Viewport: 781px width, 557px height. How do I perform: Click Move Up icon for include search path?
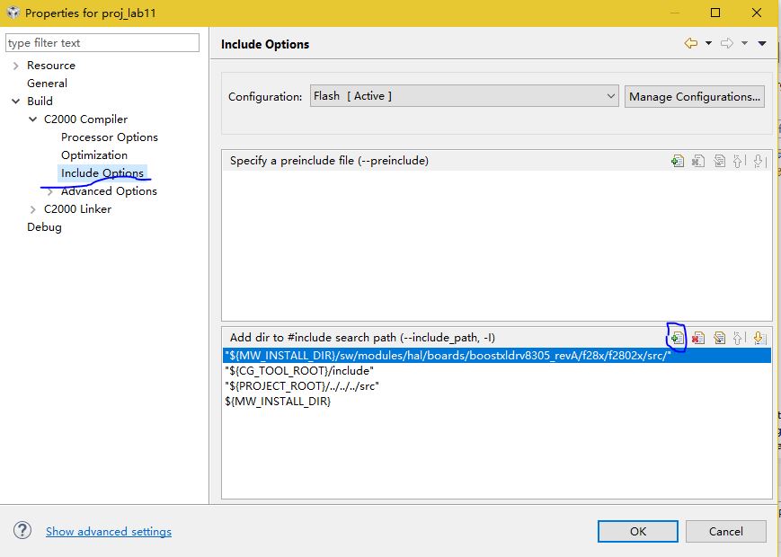pyautogui.click(x=739, y=338)
